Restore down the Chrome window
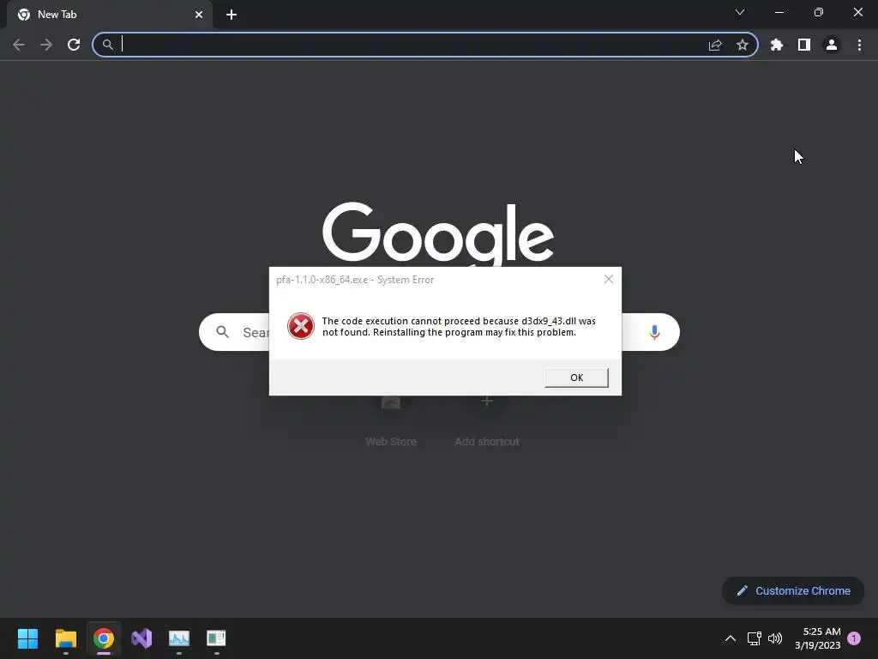Image resolution: width=878 pixels, height=659 pixels. click(x=819, y=12)
